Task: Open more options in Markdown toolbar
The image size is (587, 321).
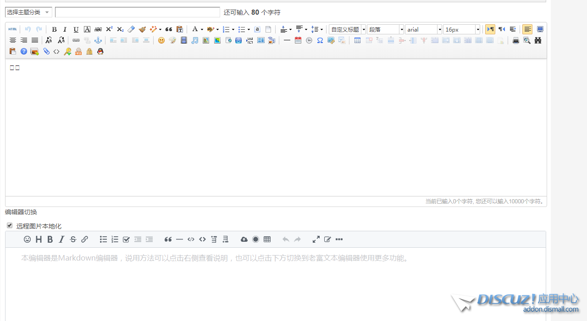Action: pos(339,239)
